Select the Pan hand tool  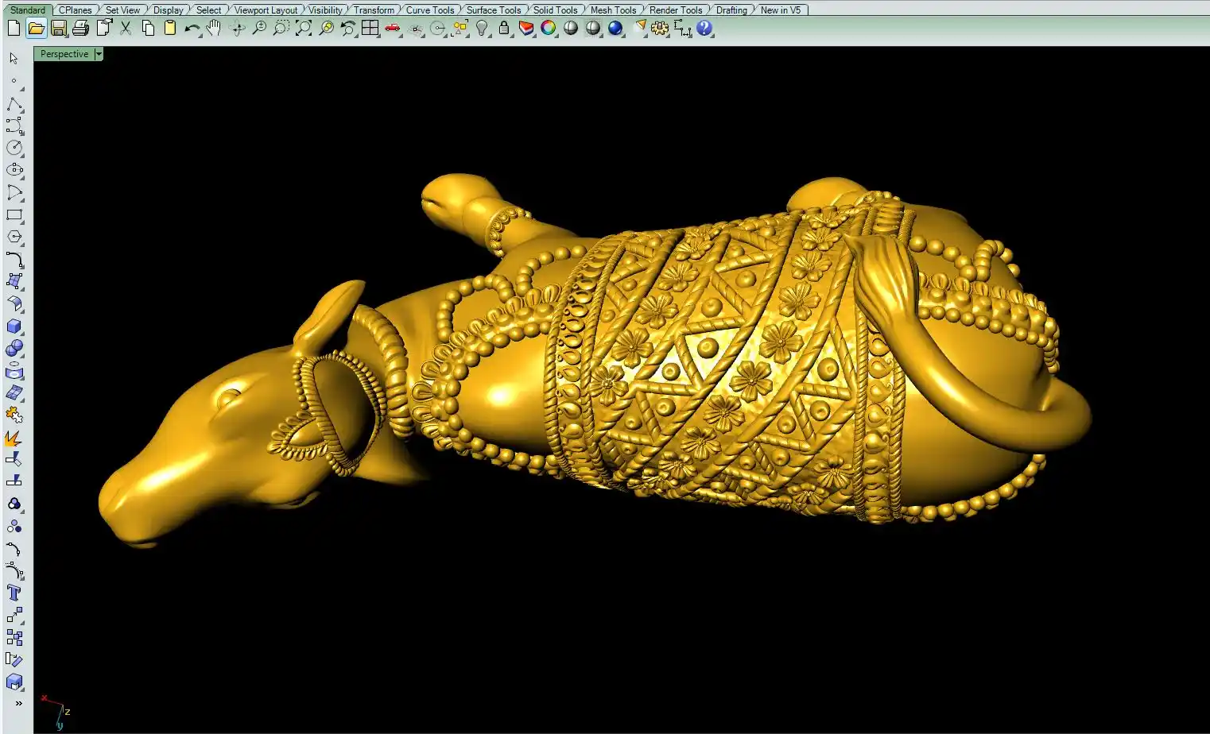tap(214, 29)
